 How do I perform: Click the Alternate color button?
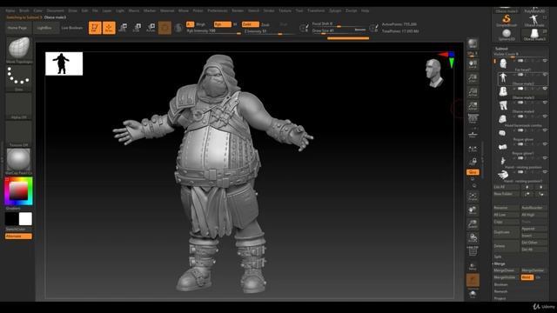pyautogui.click(x=19, y=236)
